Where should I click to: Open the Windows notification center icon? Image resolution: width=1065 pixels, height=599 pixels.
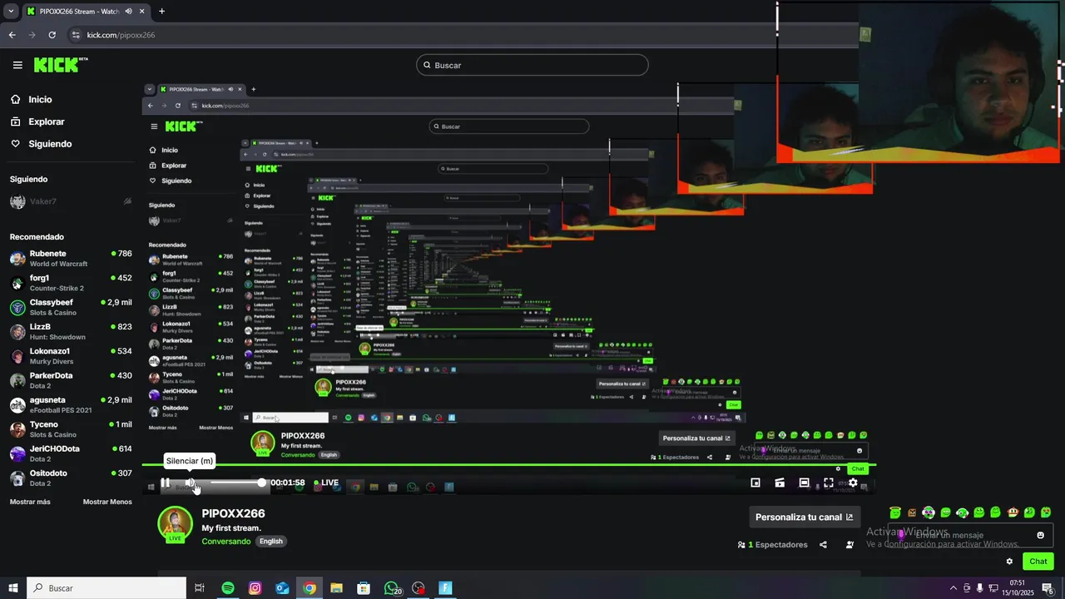tap(1048, 588)
